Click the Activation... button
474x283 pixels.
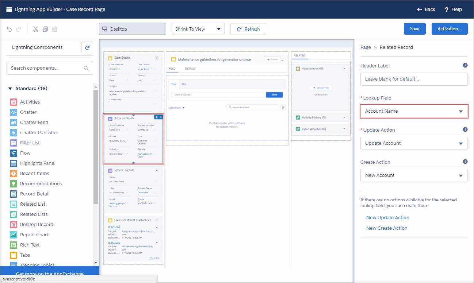[450, 29]
